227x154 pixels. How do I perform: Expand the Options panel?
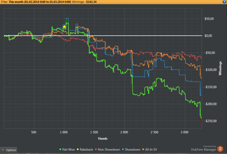[x=9, y=150]
